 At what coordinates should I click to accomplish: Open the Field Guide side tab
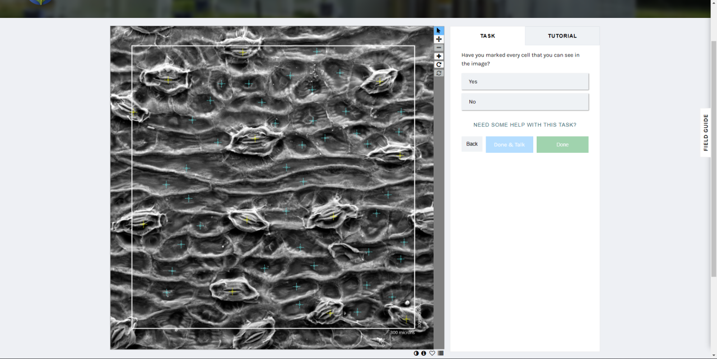click(706, 133)
